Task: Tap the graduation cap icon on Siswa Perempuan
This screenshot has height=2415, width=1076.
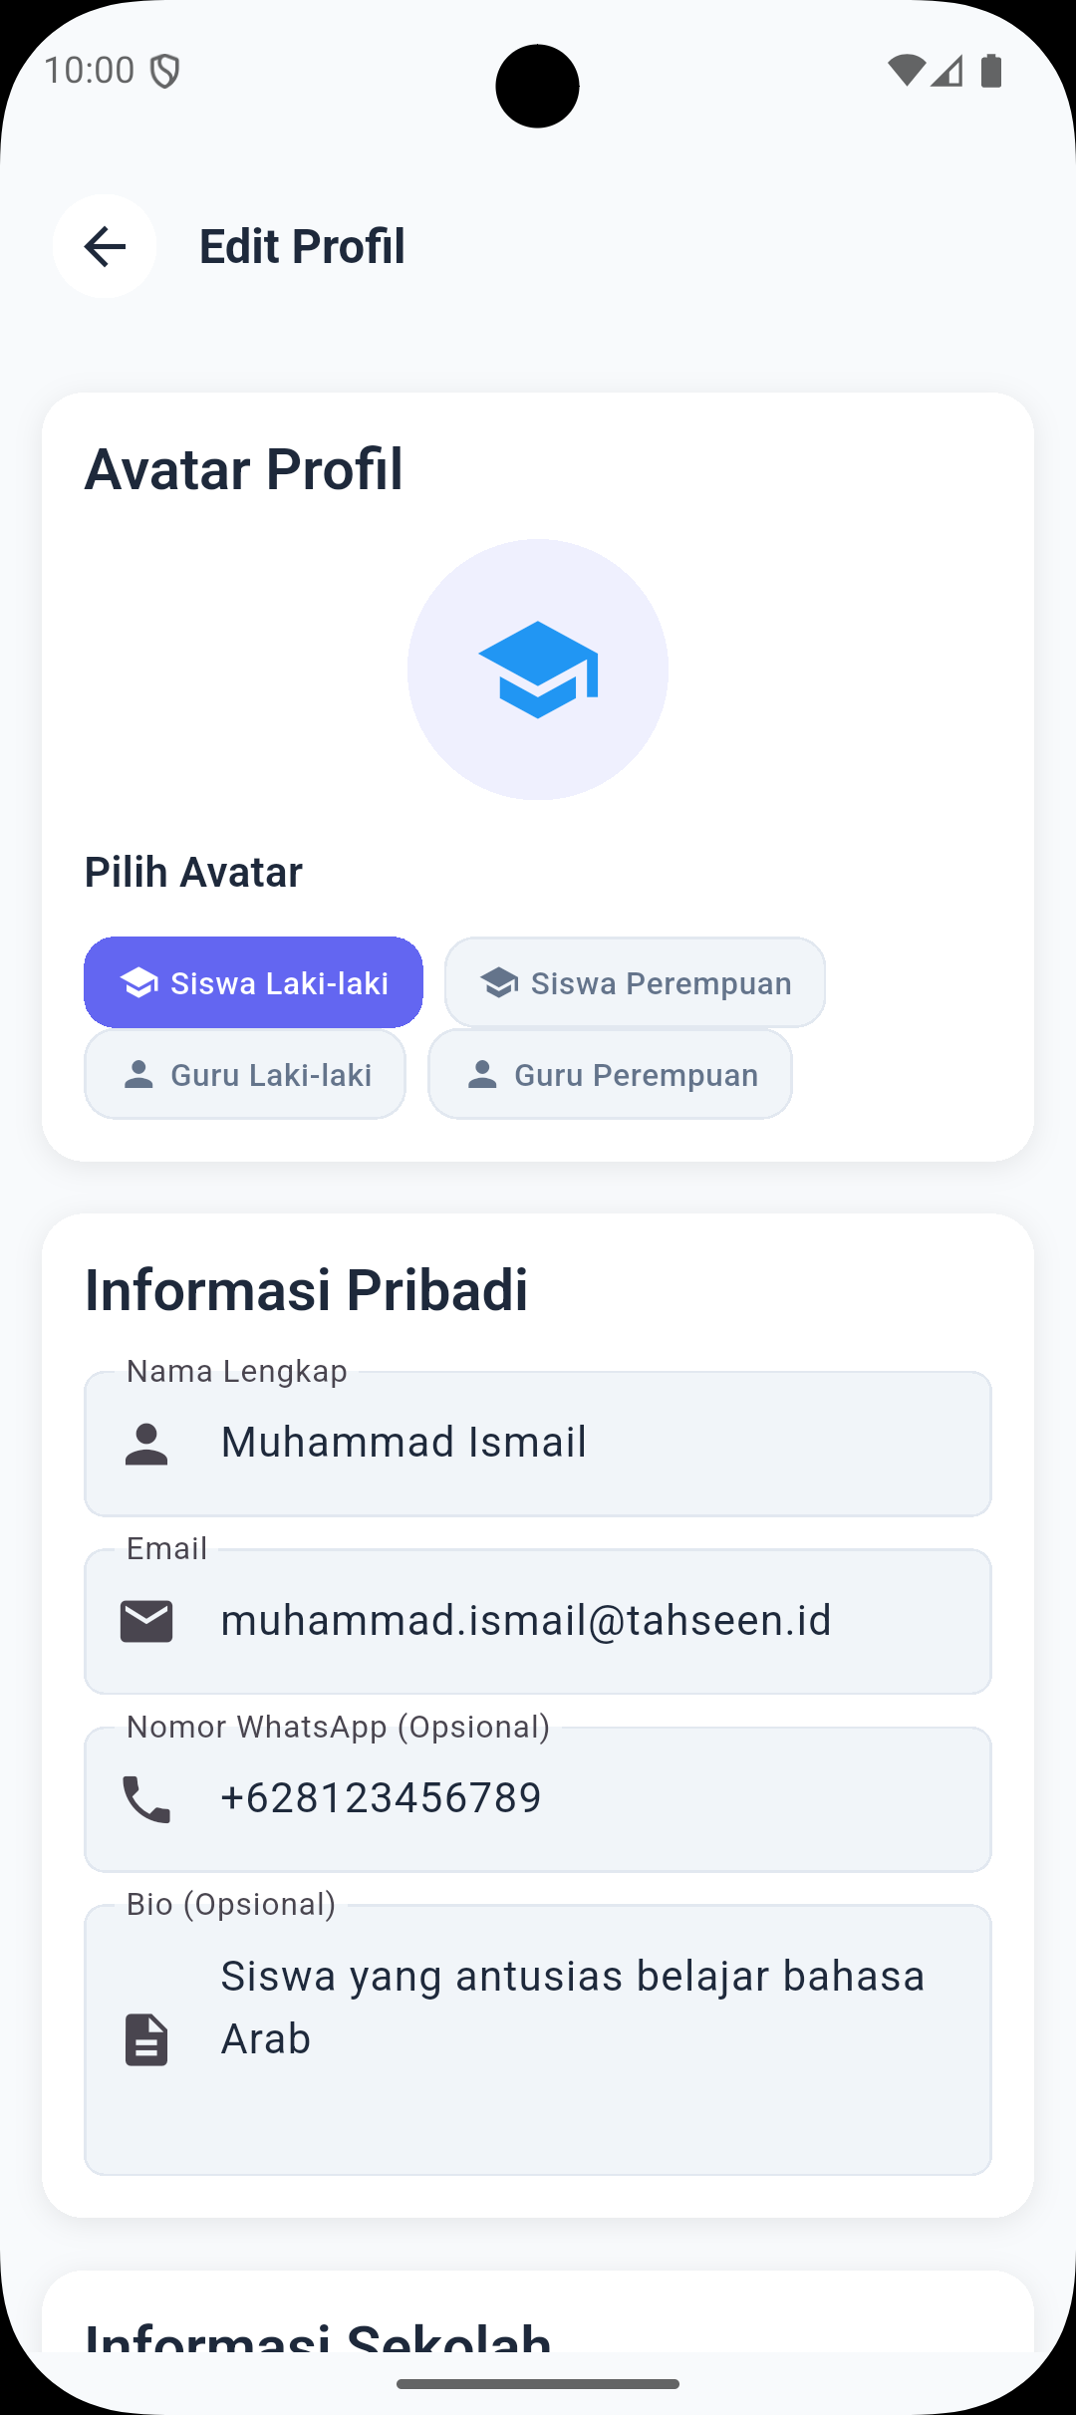Action: 499,982
